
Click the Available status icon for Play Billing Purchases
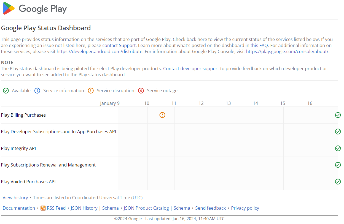338,115
